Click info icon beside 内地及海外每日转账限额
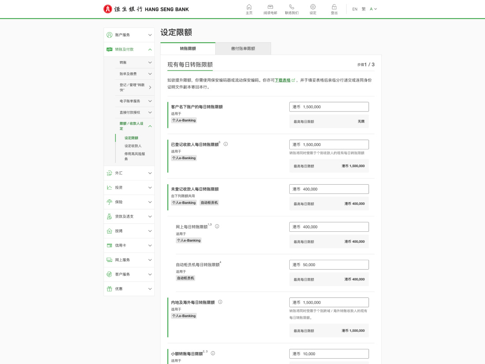This screenshot has width=485, height=364. (x=220, y=302)
